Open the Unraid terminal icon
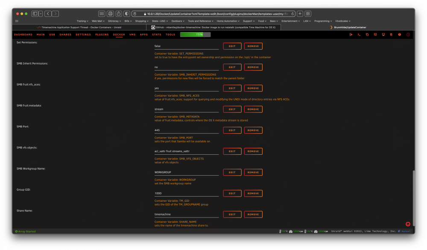The height and width of the screenshot is (250, 427). coord(359,35)
